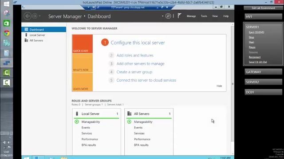
Task: Open the Tools menu
Action: click(204, 16)
